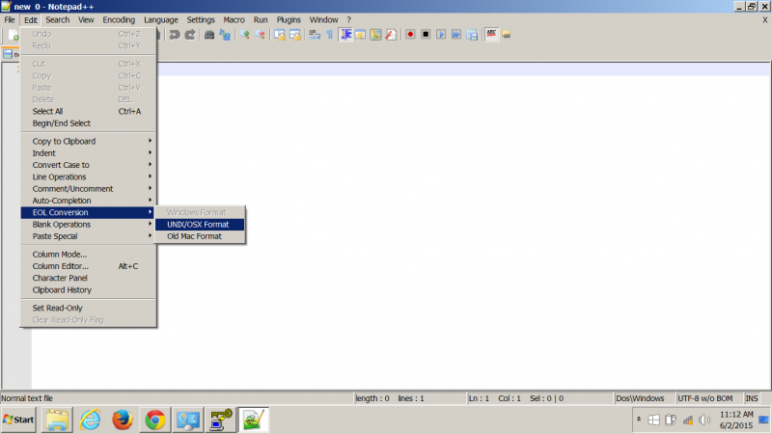This screenshot has height=434, width=772.
Task: Toggle the Word Wrap toolbar icon
Action: click(315, 35)
